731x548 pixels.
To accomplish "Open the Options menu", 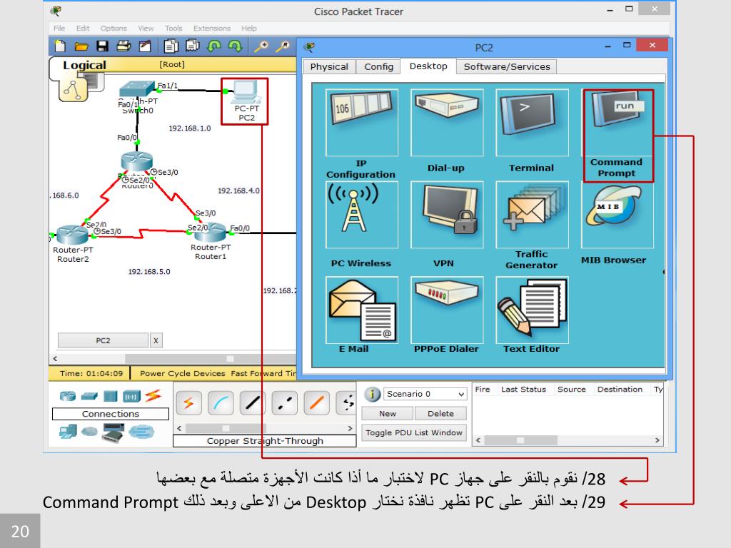I will click(114, 29).
